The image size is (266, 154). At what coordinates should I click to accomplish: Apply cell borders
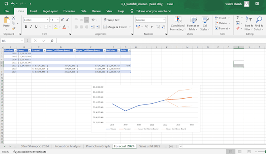46,27
